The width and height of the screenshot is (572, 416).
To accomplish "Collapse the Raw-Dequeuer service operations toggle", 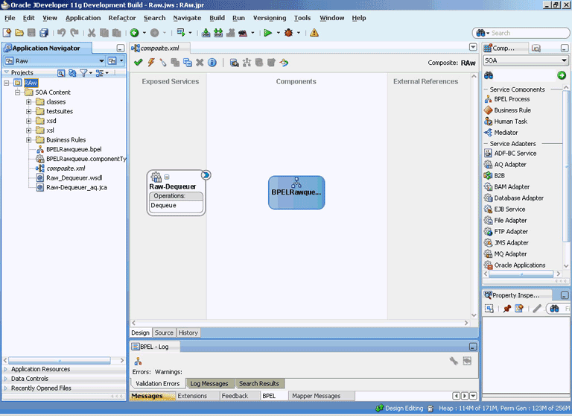I will pyautogui.click(x=167, y=177).
